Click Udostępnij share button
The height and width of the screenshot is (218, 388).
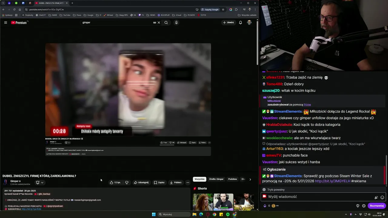[141, 182]
